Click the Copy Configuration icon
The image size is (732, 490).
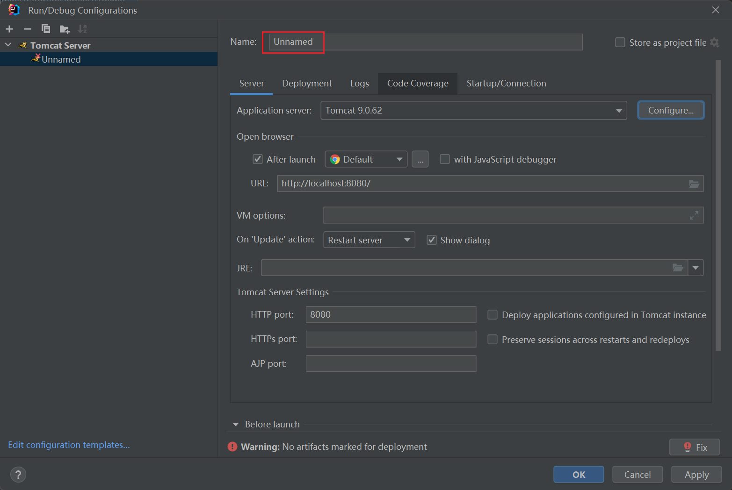pos(46,29)
